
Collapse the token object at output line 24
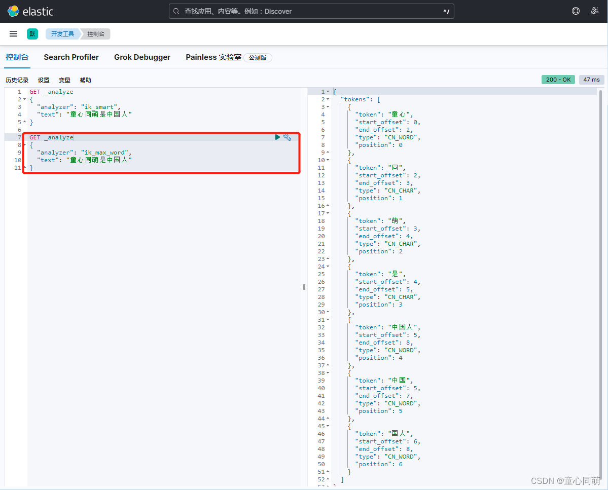[328, 267]
